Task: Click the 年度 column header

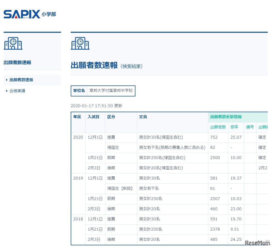Action: (x=78, y=117)
